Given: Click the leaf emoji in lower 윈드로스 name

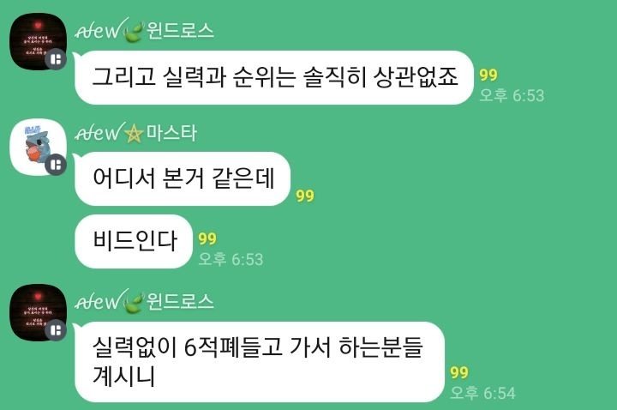Looking at the screenshot, I should pos(134,304).
